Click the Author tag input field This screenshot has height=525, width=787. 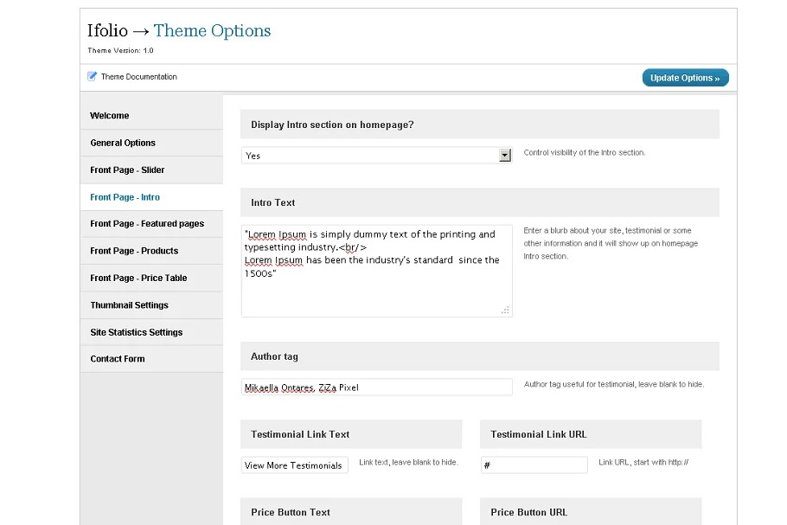[376, 387]
